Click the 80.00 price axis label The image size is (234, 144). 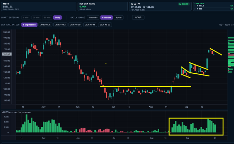click(7, 100)
